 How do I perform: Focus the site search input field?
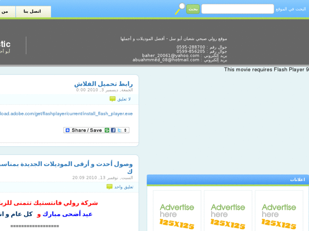tap(238, 9)
